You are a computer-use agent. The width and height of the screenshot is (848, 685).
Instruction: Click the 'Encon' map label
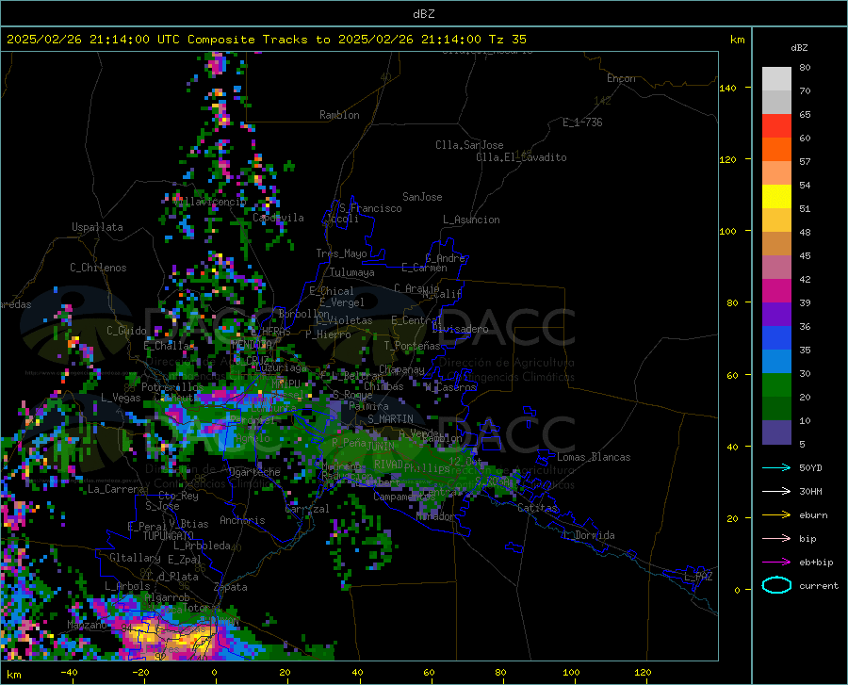[x=621, y=78]
